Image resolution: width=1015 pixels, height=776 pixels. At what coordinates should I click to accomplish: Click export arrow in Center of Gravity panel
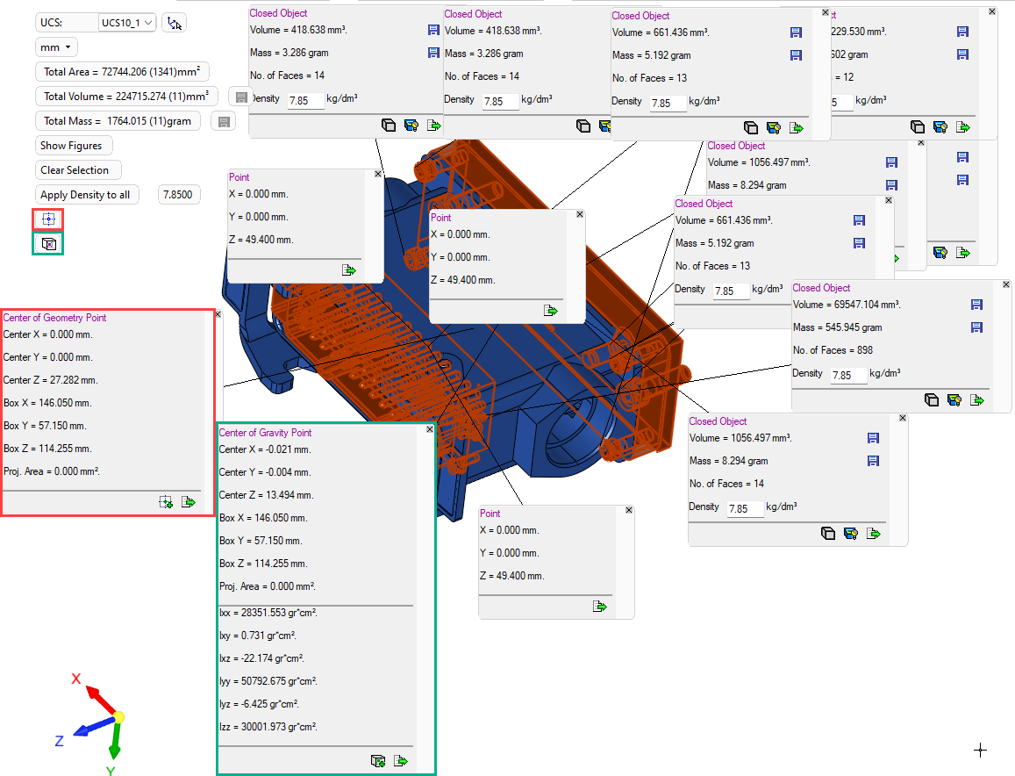coord(401,760)
